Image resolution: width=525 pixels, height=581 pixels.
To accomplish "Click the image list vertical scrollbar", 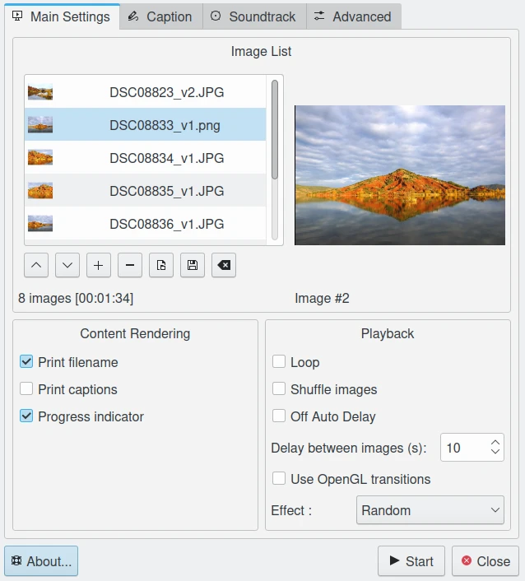I will pyautogui.click(x=275, y=128).
